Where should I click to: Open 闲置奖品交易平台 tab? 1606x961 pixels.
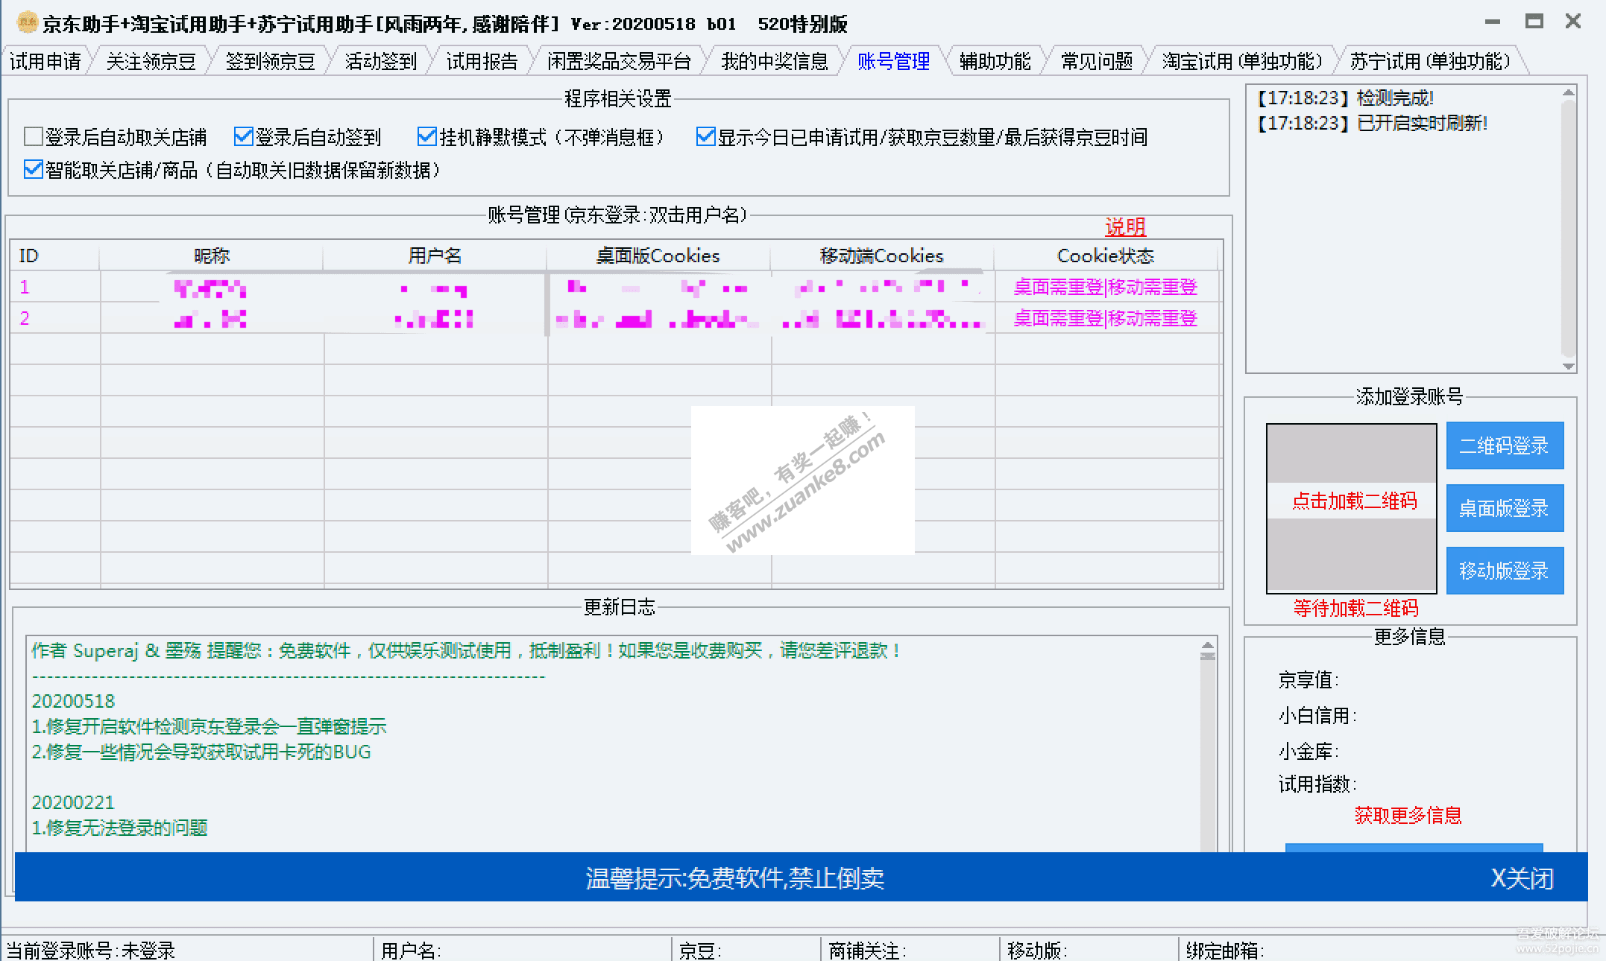pos(619,61)
